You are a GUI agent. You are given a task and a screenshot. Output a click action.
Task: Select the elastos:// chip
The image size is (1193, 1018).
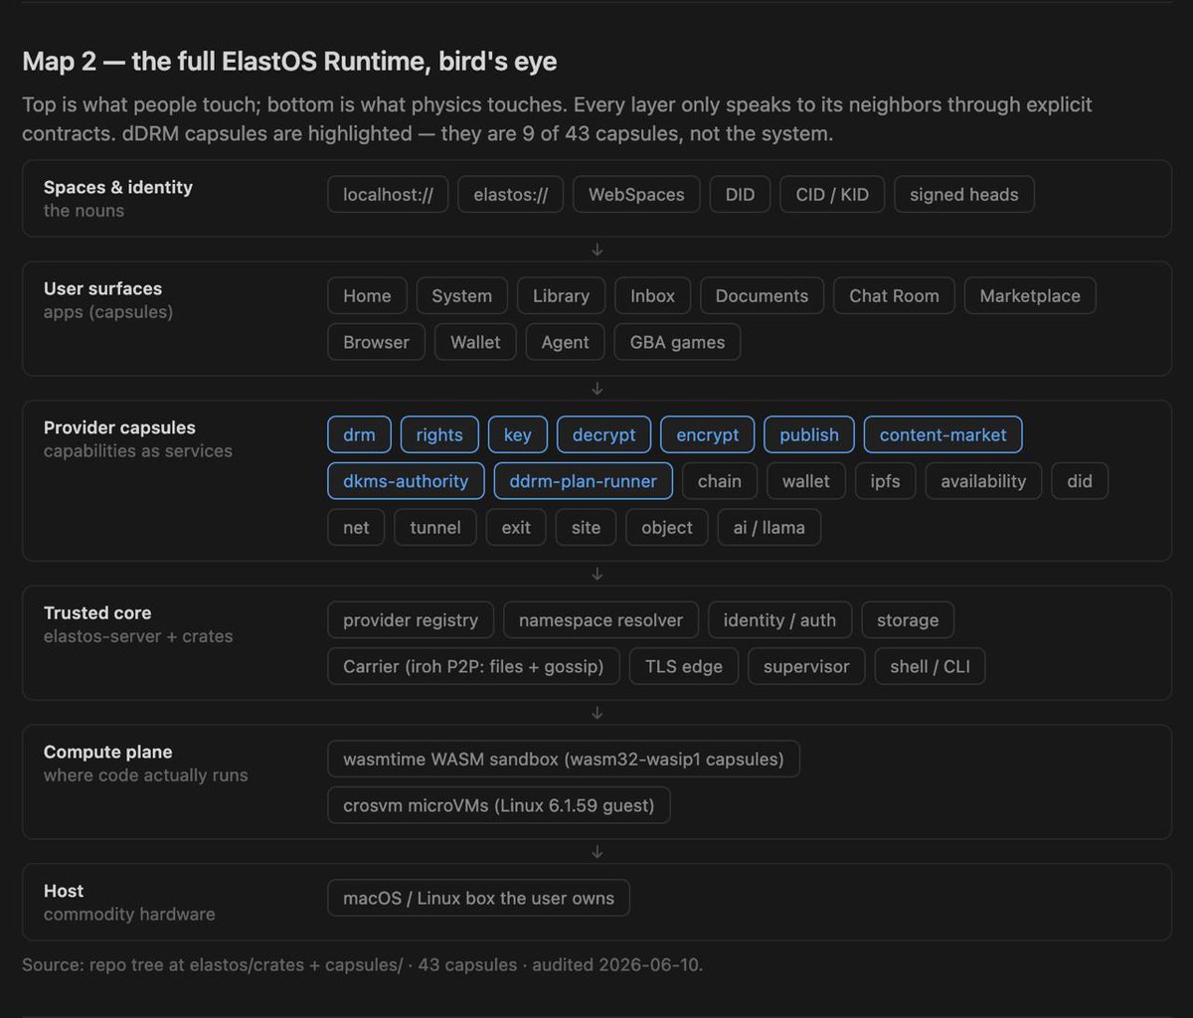(x=510, y=194)
